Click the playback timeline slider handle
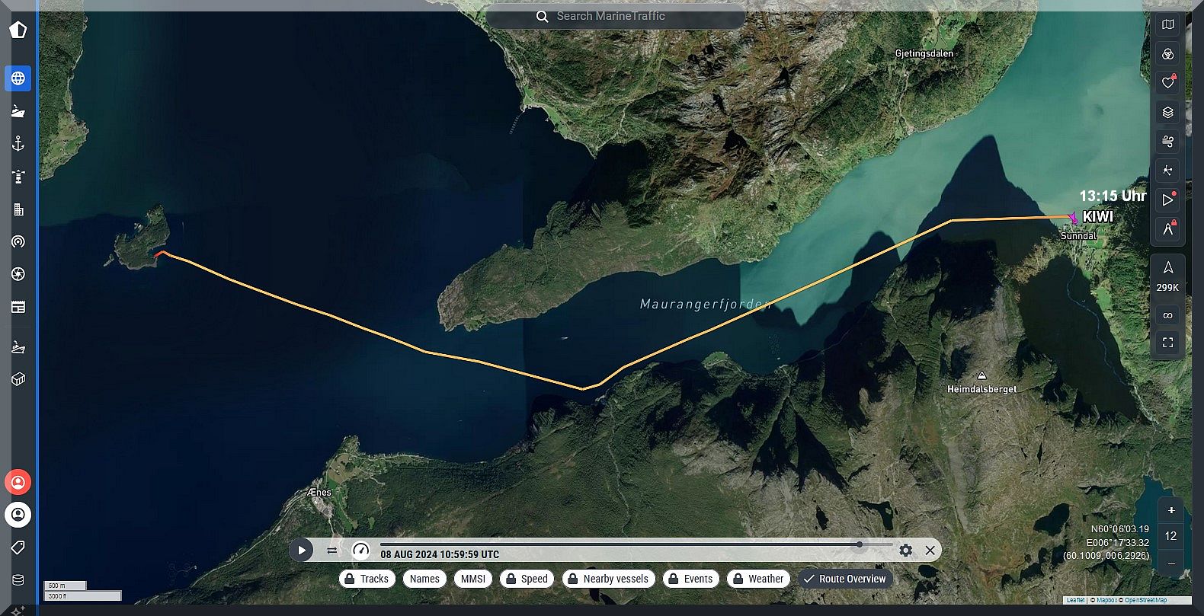The width and height of the screenshot is (1204, 616). click(859, 544)
